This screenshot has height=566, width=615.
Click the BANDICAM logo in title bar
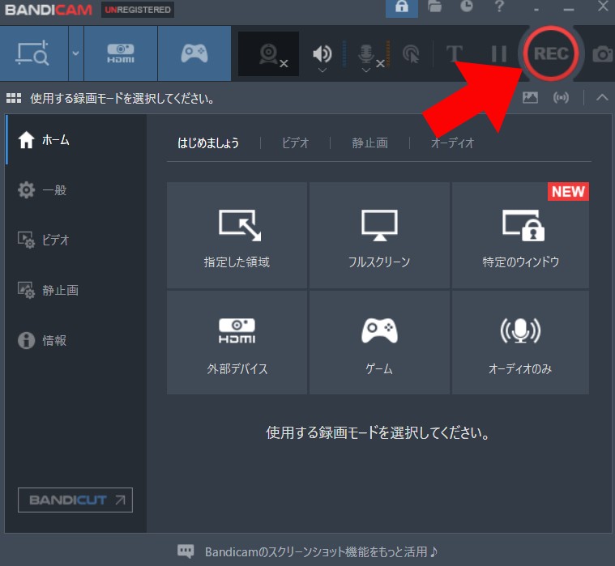[x=49, y=10]
